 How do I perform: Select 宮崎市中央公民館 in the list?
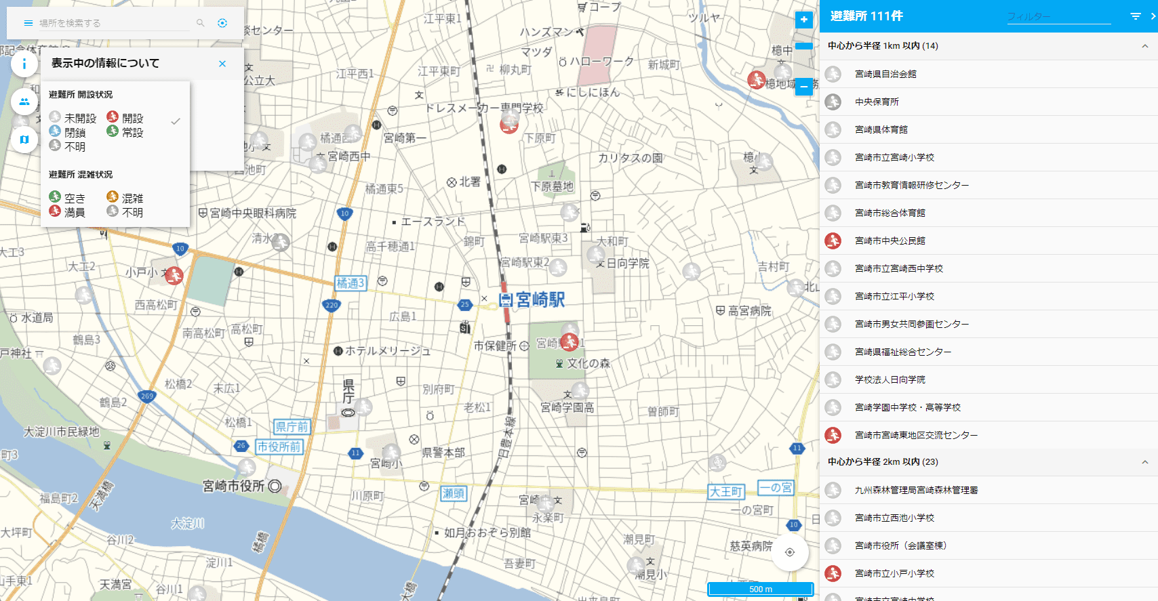(x=989, y=241)
